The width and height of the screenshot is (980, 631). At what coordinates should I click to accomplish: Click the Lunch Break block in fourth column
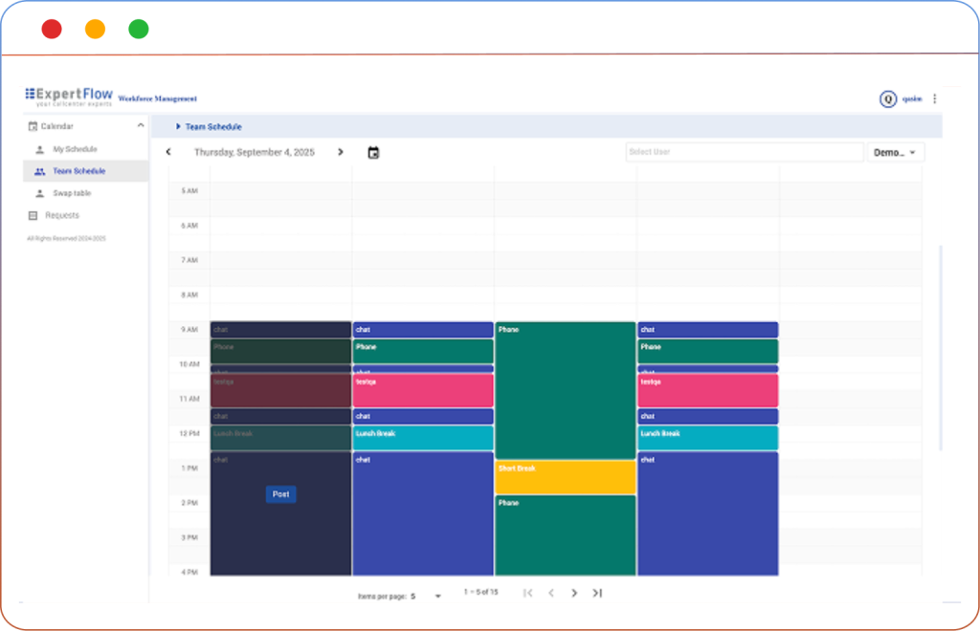(707, 438)
